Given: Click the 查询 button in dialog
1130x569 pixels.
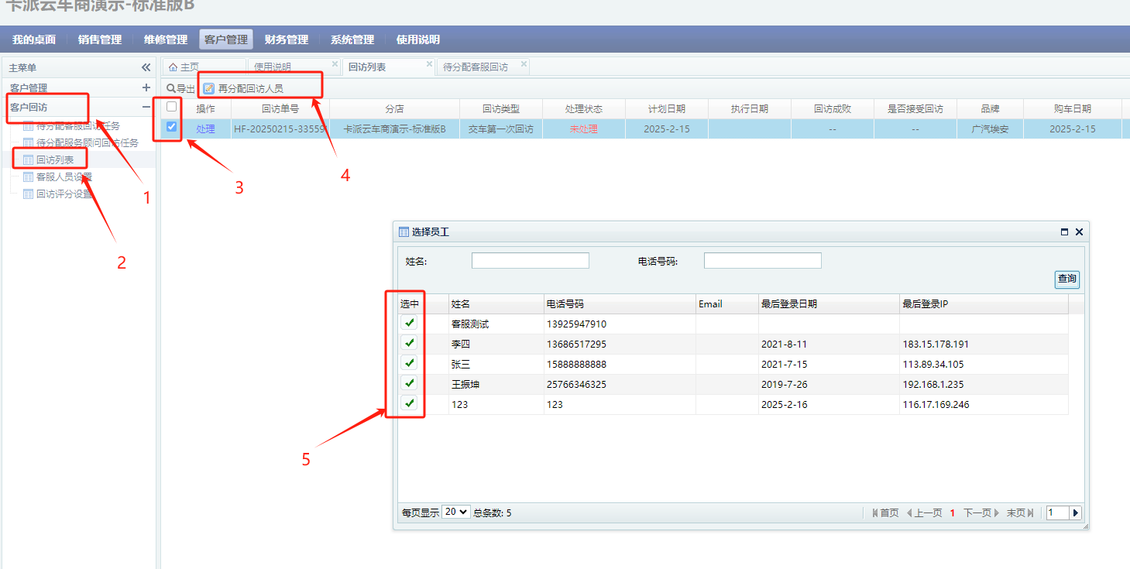Looking at the screenshot, I should [1066, 279].
